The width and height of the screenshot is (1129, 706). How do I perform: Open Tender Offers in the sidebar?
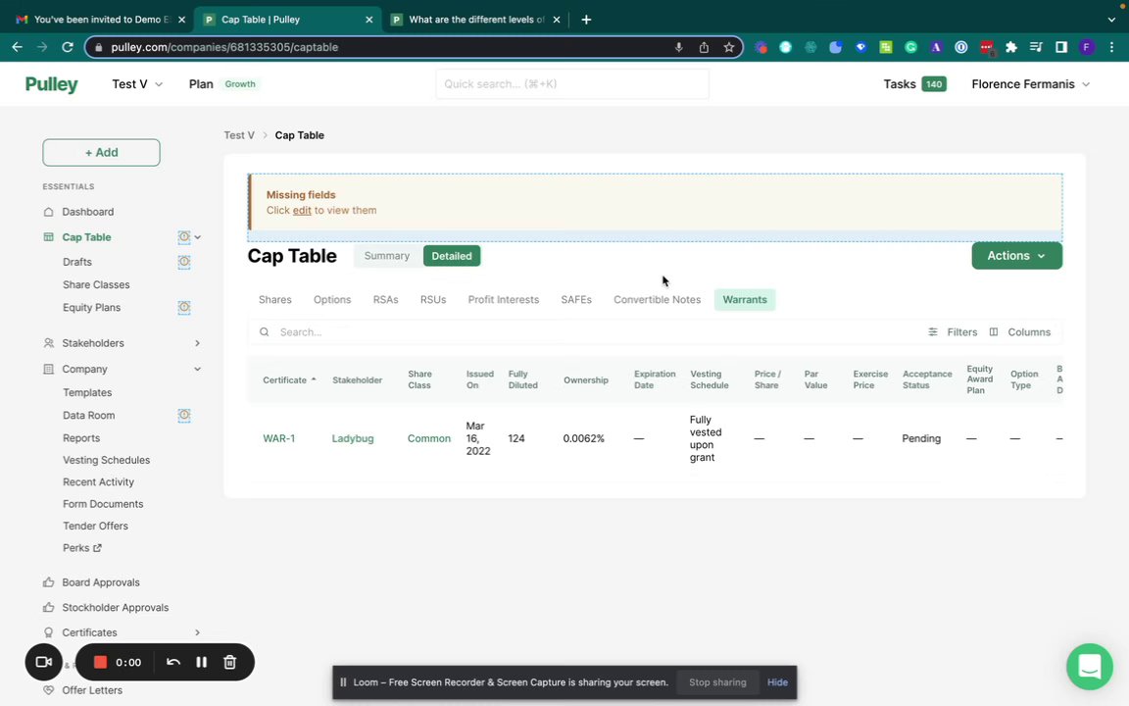(x=95, y=526)
